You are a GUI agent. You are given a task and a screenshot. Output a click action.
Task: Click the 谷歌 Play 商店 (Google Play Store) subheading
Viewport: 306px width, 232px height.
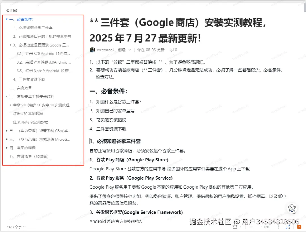pyautogui.click(x=129, y=160)
